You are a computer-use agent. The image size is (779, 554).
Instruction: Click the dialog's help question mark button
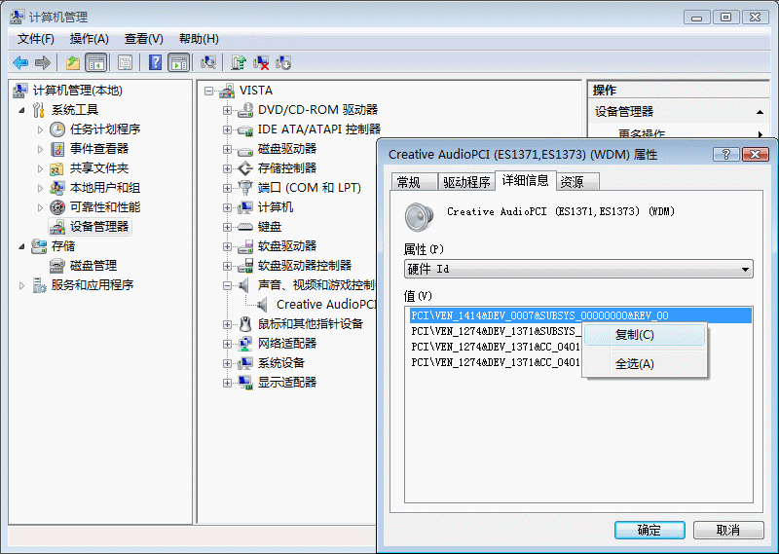point(726,154)
